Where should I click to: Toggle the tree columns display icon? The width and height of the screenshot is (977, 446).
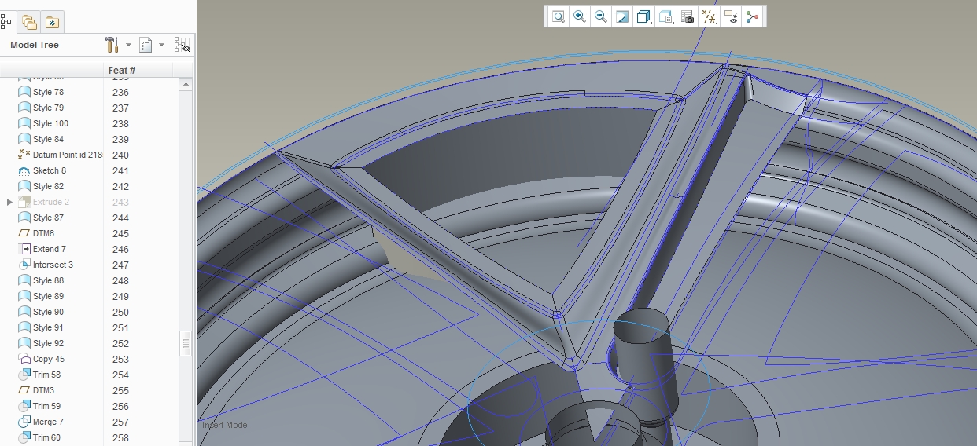click(x=182, y=45)
